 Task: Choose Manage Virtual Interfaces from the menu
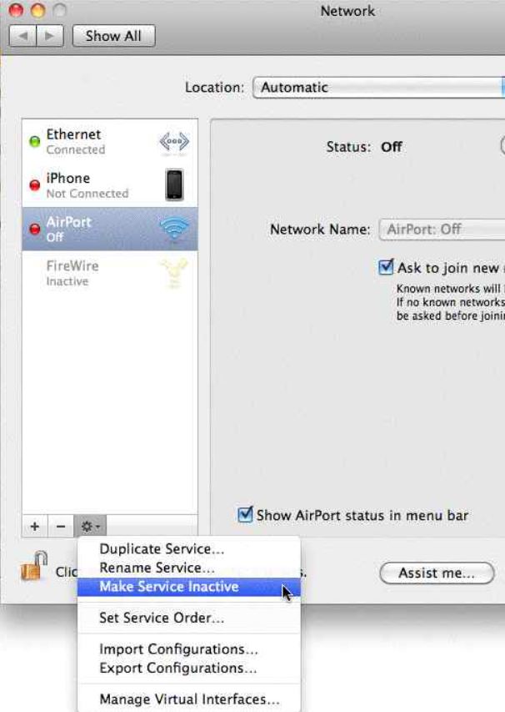(x=189, y=699)
